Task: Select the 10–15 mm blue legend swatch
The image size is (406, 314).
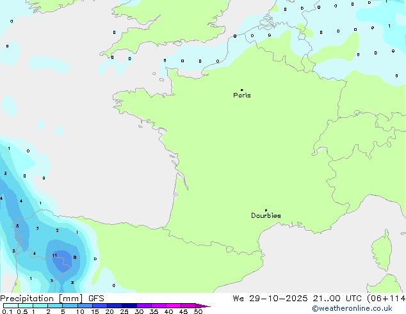Action: click(85, 306)
